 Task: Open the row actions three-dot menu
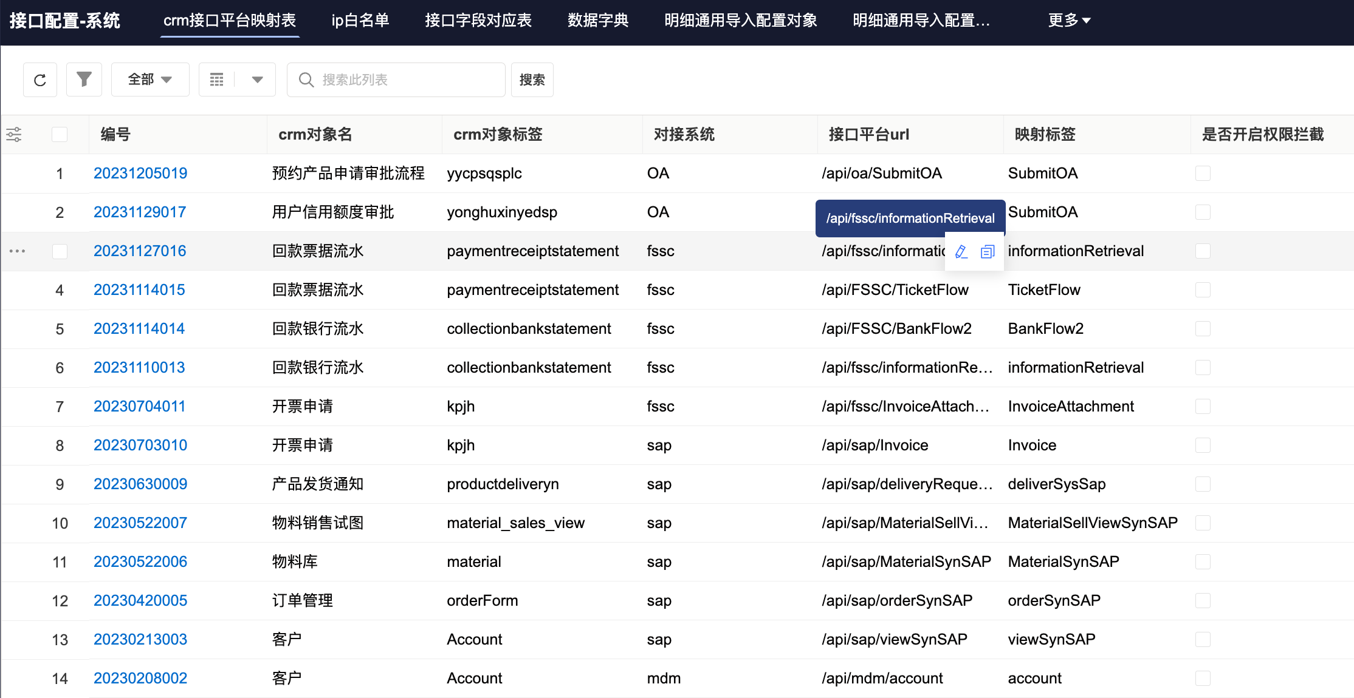tap(18, 251)
